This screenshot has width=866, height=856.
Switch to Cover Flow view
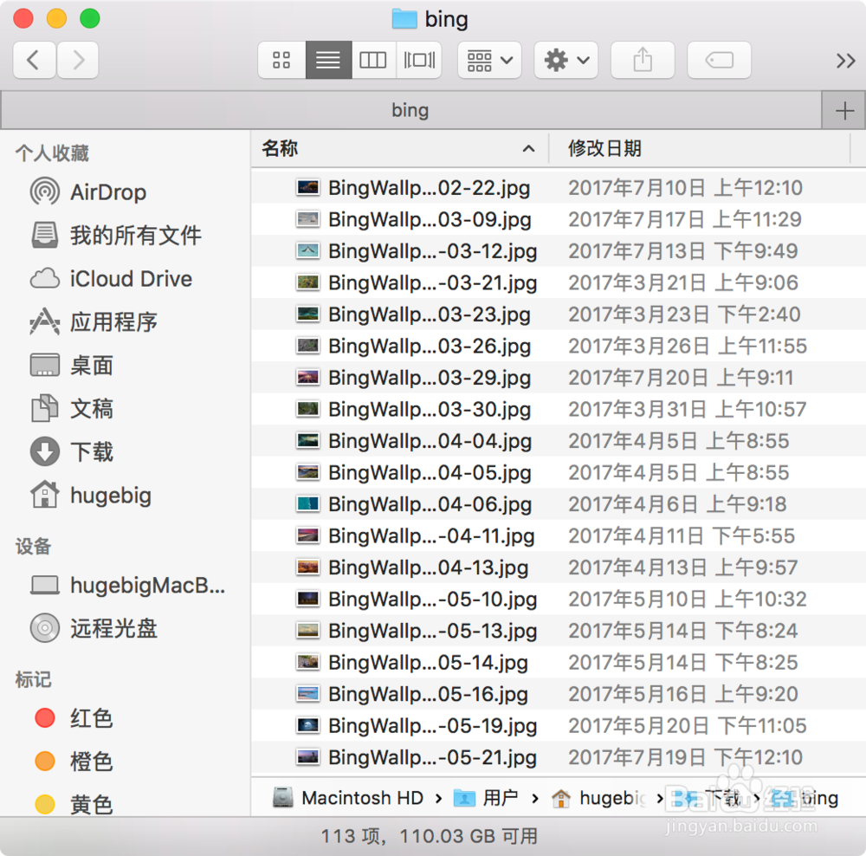418,60
